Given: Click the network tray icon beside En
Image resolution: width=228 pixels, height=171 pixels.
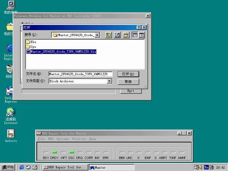Looking at the screenshot, I should pyautogui.click(x=212, y=167).
